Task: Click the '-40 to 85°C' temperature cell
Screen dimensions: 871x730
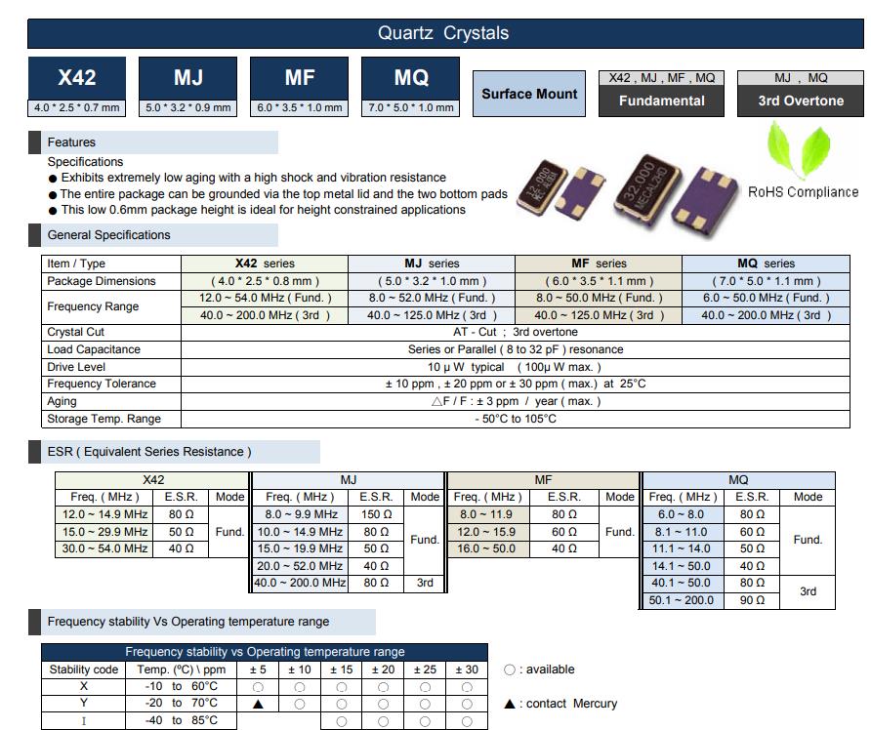Action: tap(181, 720)
